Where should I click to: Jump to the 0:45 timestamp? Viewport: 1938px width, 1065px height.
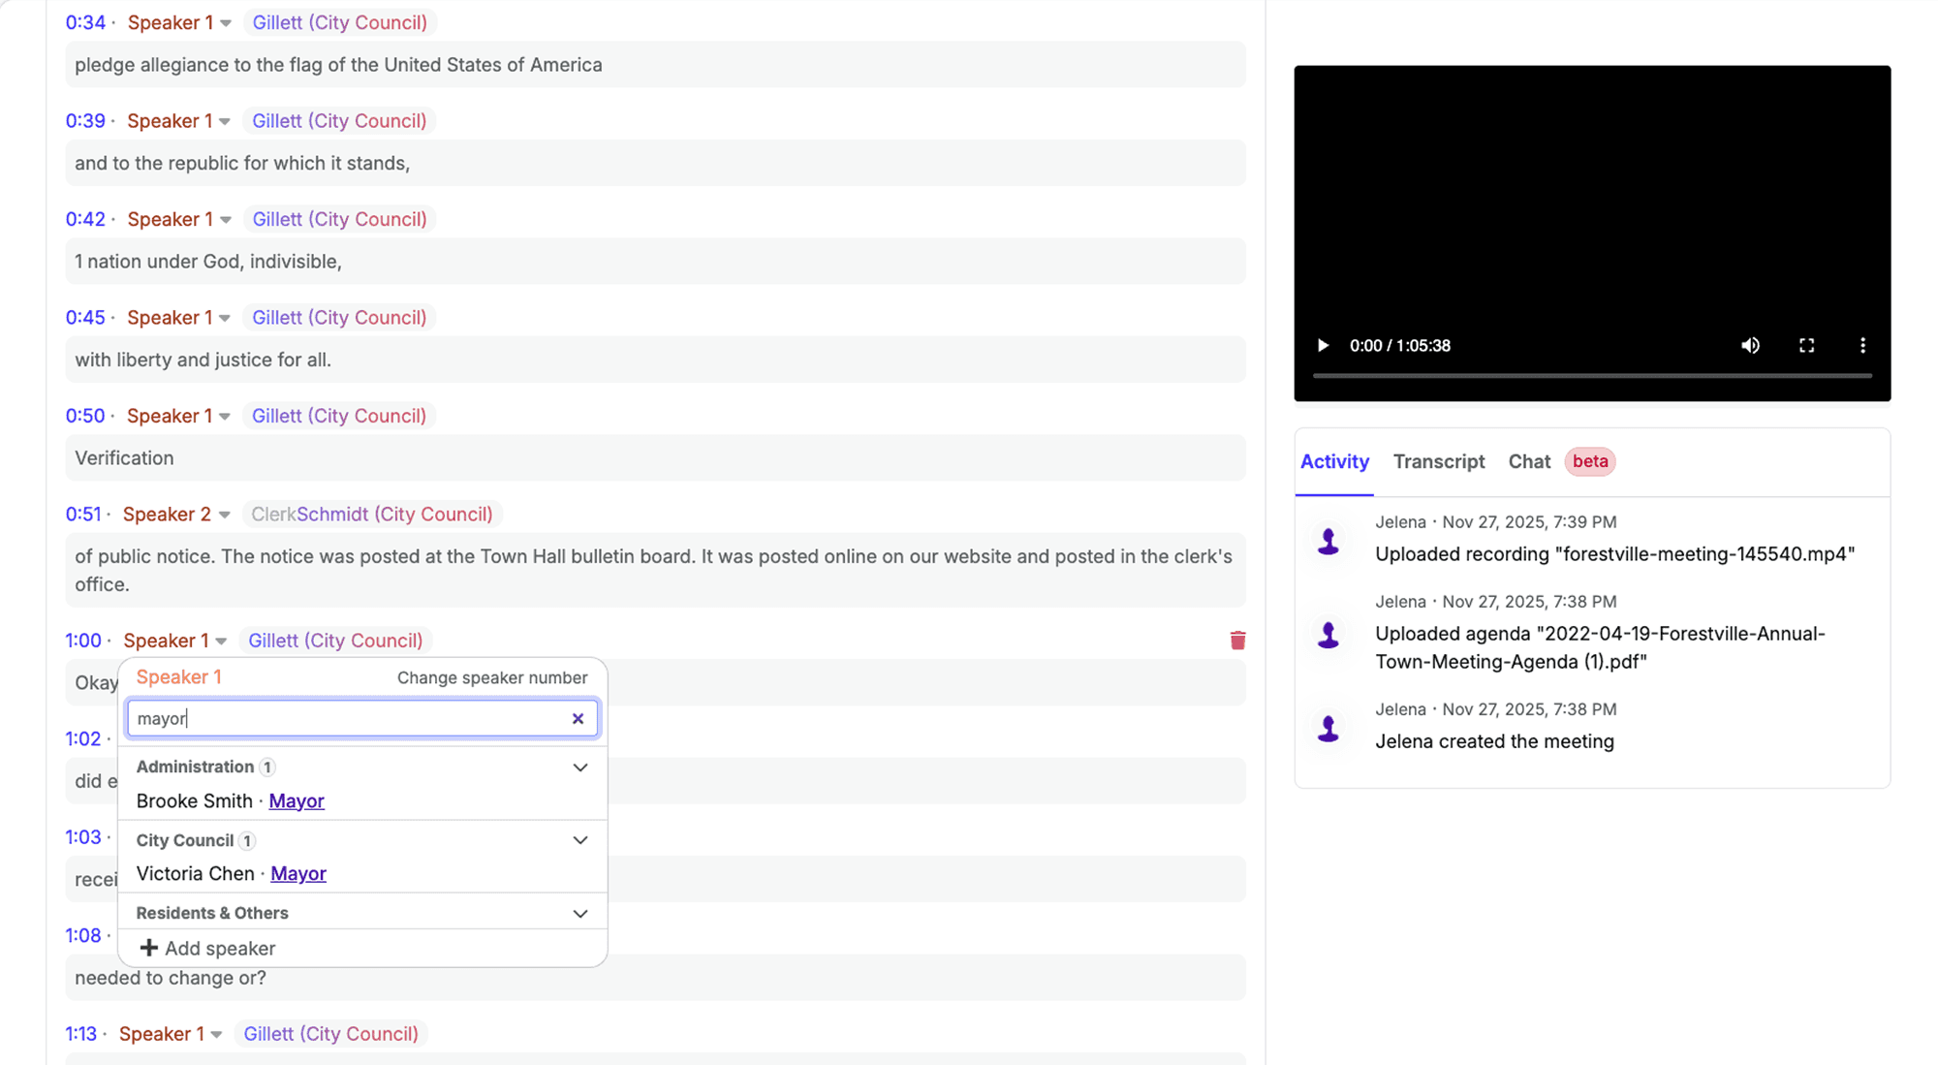pos(85,318)
